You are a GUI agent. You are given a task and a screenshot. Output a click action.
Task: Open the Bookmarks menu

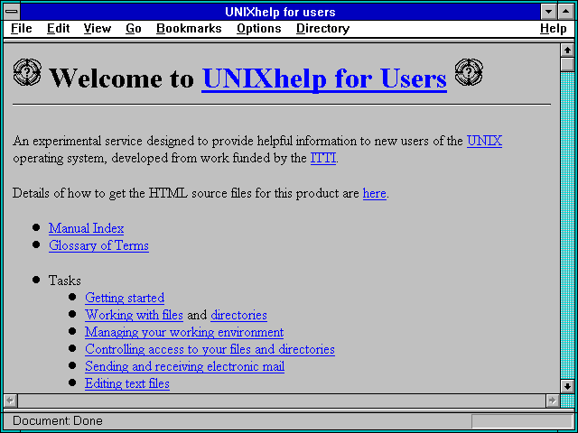pos(189,29)
